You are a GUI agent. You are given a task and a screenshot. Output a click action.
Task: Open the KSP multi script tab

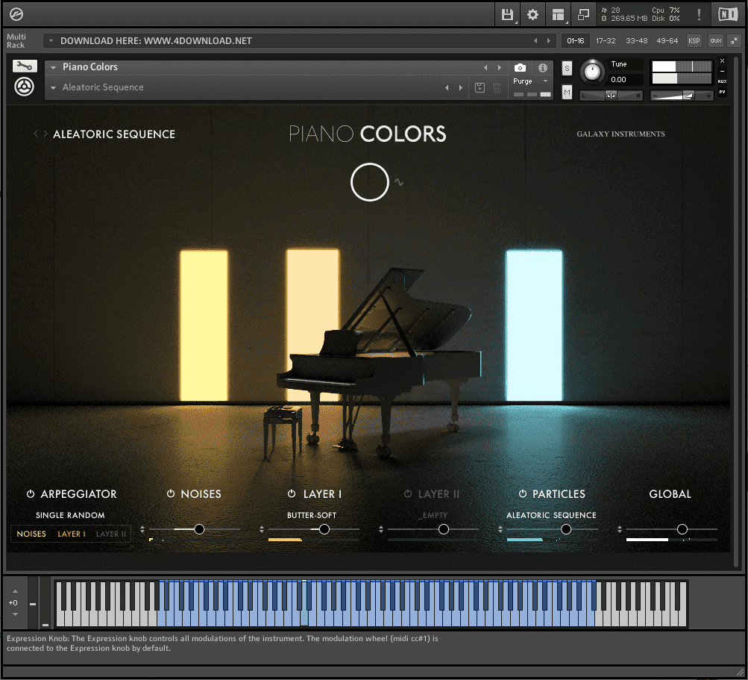[x=694, y=41]
